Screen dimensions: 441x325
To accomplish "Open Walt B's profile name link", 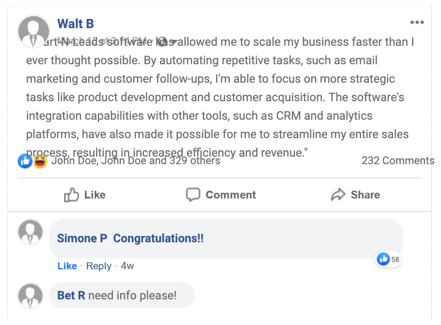I will point(76,24).
